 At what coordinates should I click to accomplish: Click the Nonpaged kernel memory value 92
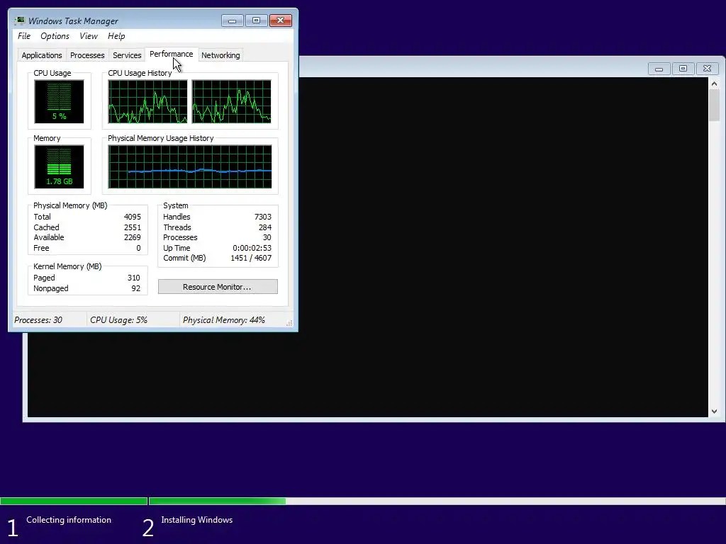pyautogui.click(x=135, y=289)
